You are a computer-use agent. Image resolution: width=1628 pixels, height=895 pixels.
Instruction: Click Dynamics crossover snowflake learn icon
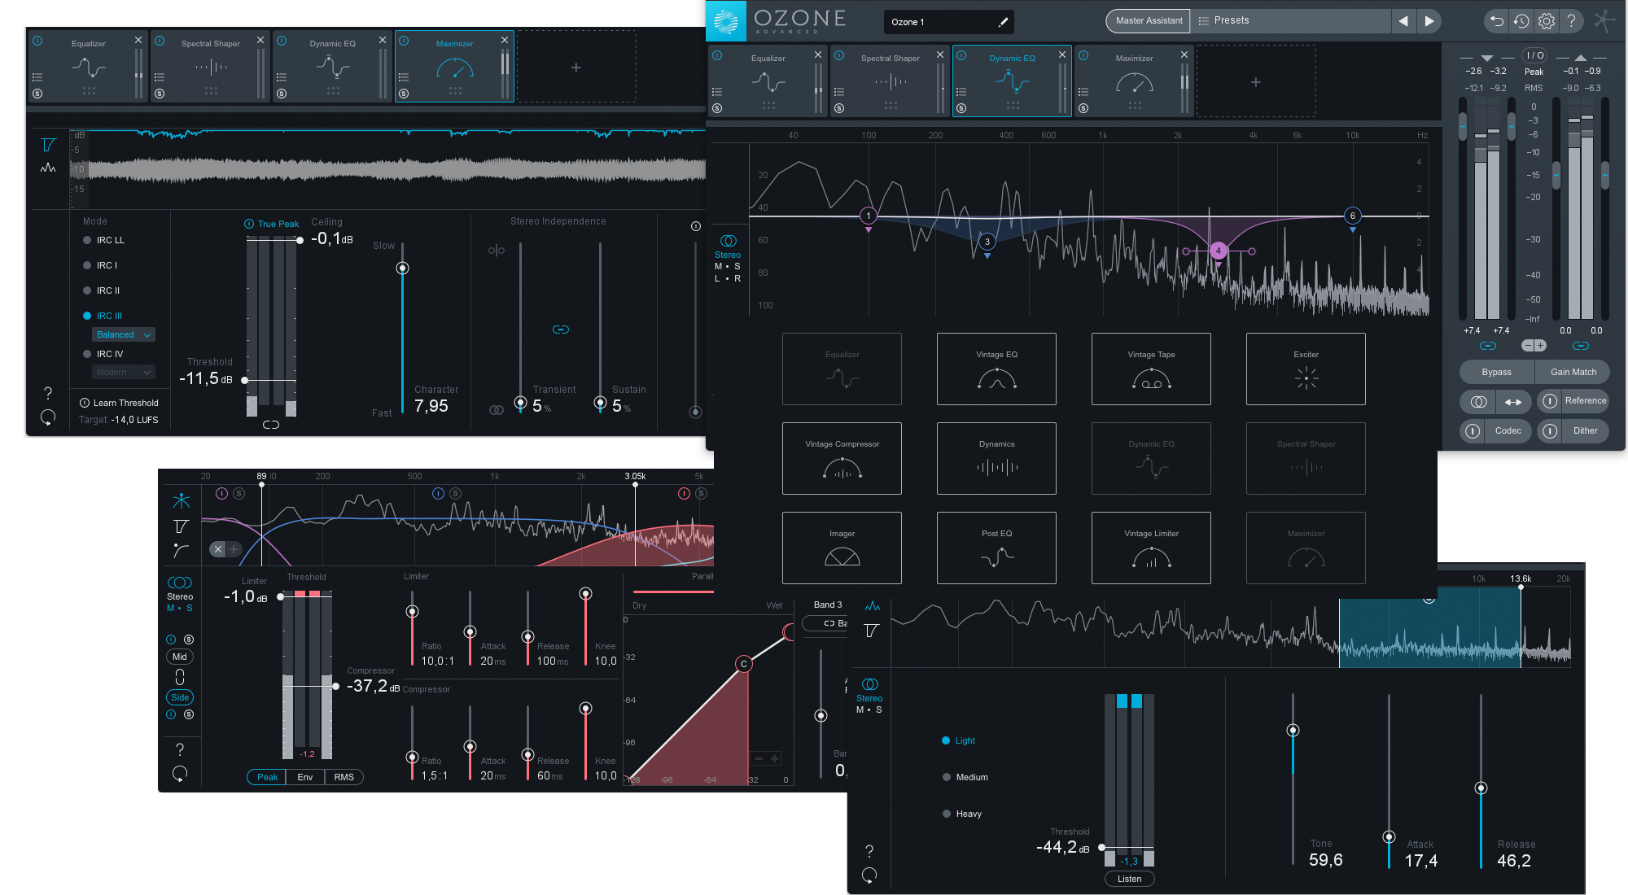(x=182, y=500)
